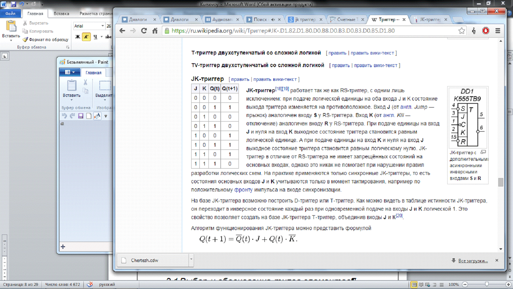Open the Все загрузки downloads link

click(473, 261)
